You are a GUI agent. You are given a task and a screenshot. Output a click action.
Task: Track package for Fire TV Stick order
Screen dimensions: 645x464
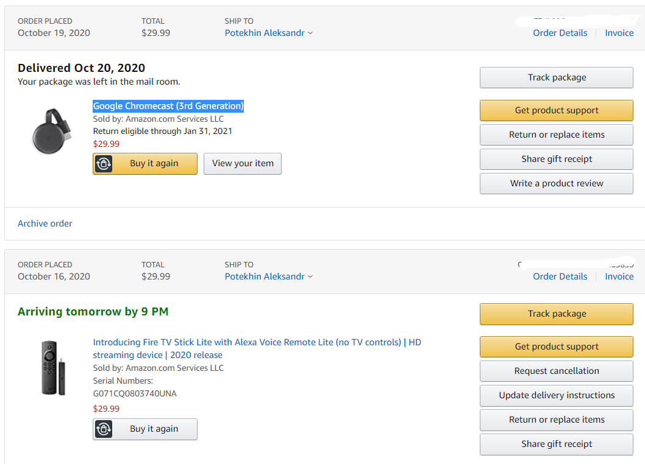(x=556, y=314)
